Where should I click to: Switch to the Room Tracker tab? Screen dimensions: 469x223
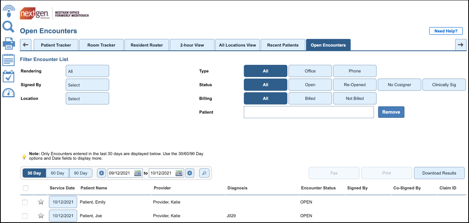[101, 45]
